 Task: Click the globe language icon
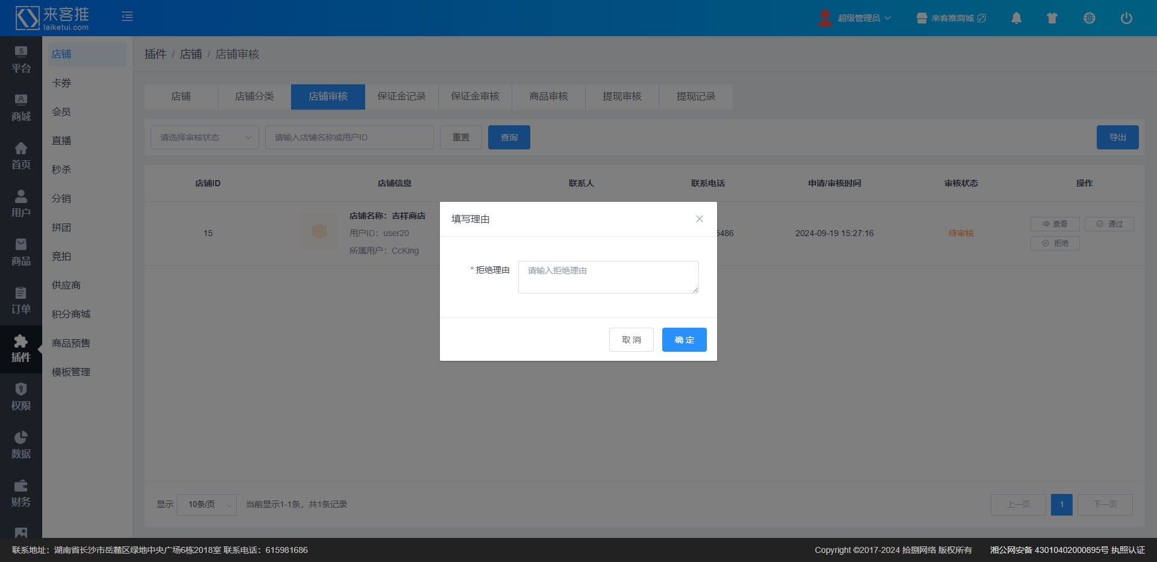coord(1089,18)
